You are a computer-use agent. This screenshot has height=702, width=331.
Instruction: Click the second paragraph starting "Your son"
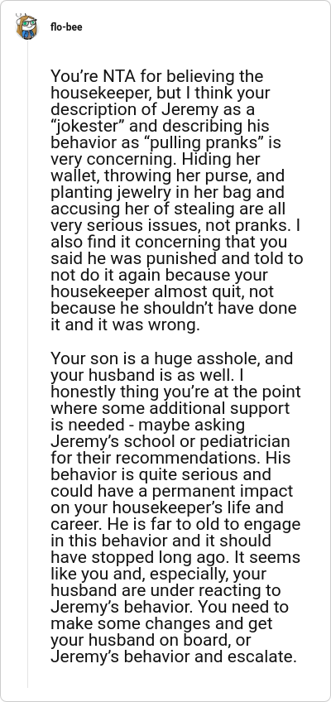pyautogui.click(x=176, y=508)
